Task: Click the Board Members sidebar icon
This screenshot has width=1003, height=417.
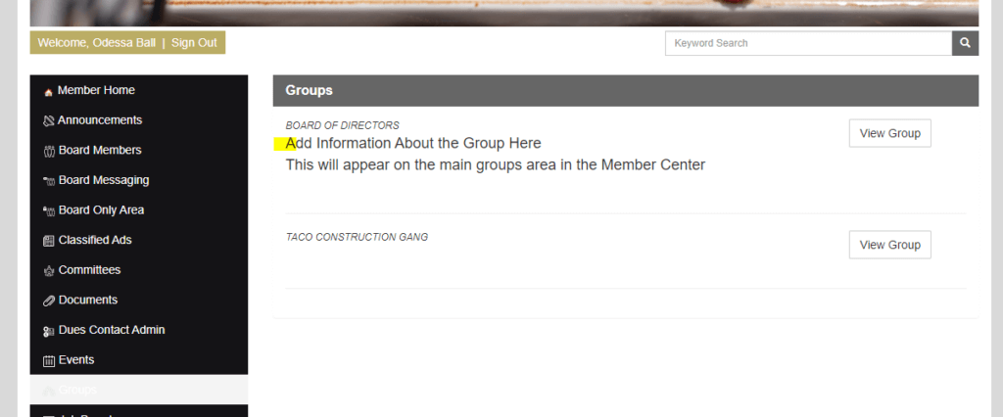Action: 49,152
